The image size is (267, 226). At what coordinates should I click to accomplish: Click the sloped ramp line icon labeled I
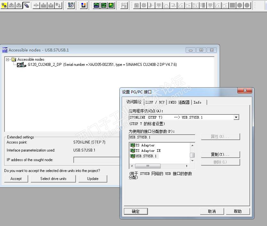225,5
